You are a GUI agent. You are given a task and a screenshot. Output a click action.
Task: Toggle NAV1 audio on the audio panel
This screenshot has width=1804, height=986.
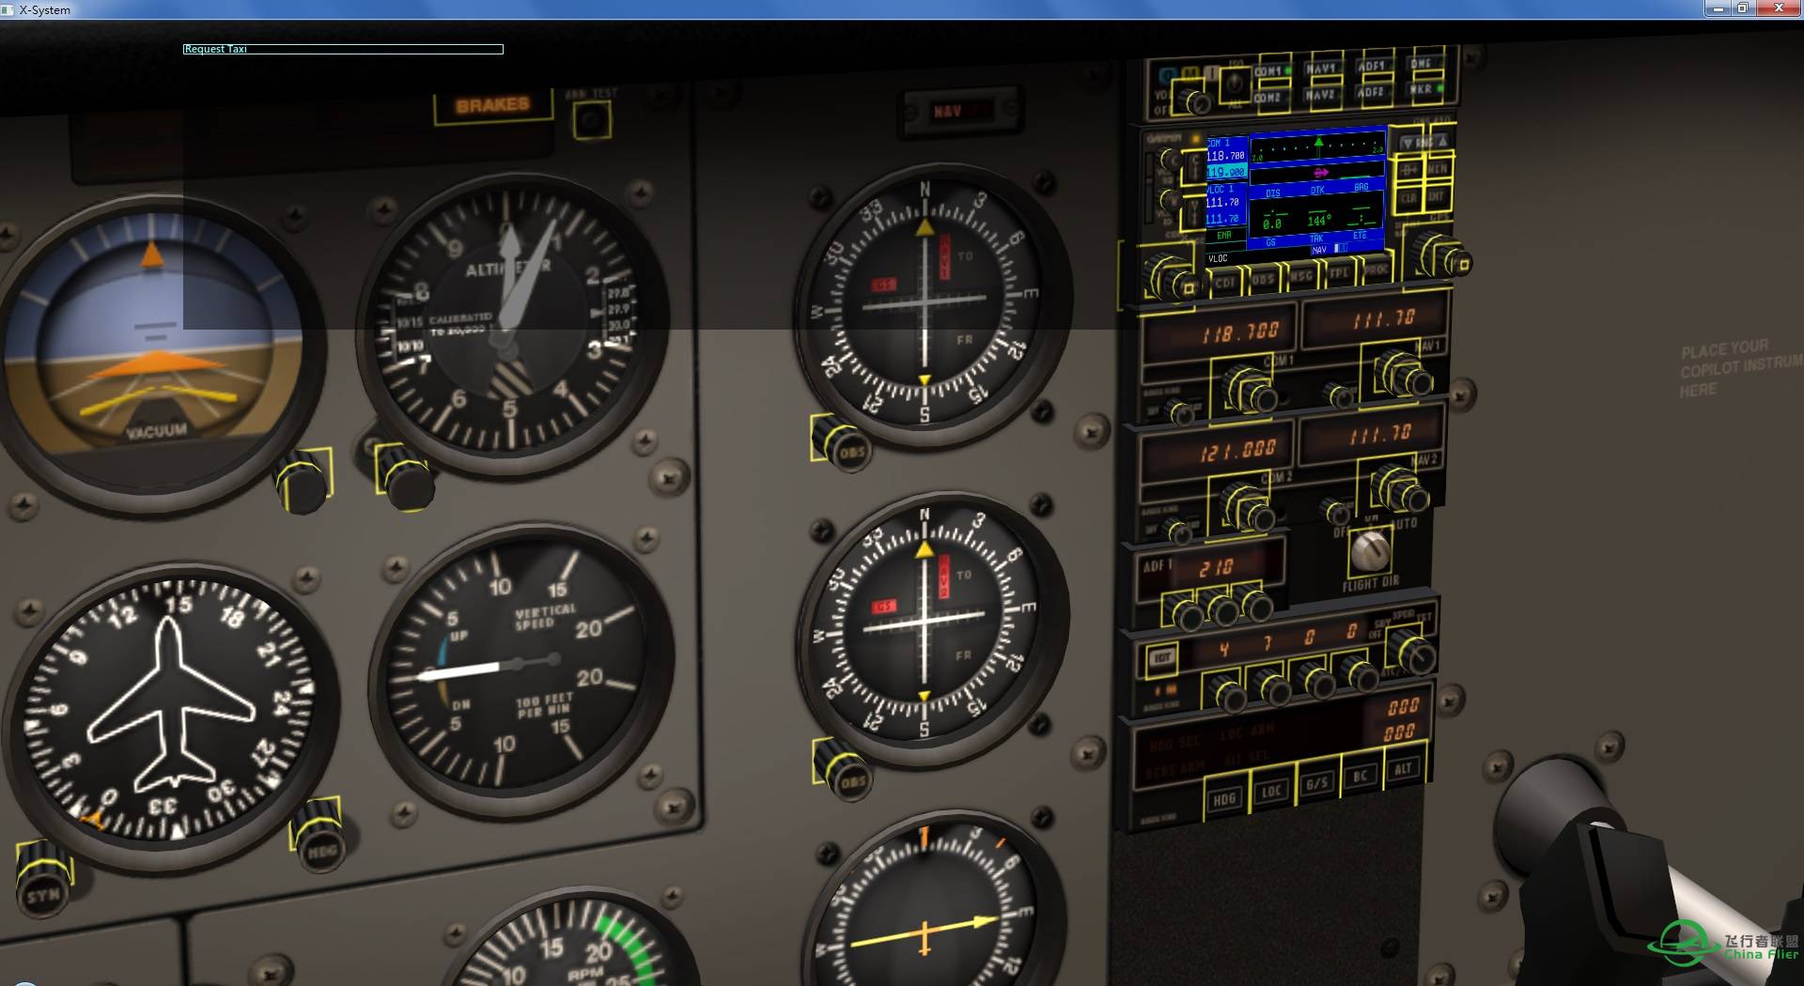1321,69
